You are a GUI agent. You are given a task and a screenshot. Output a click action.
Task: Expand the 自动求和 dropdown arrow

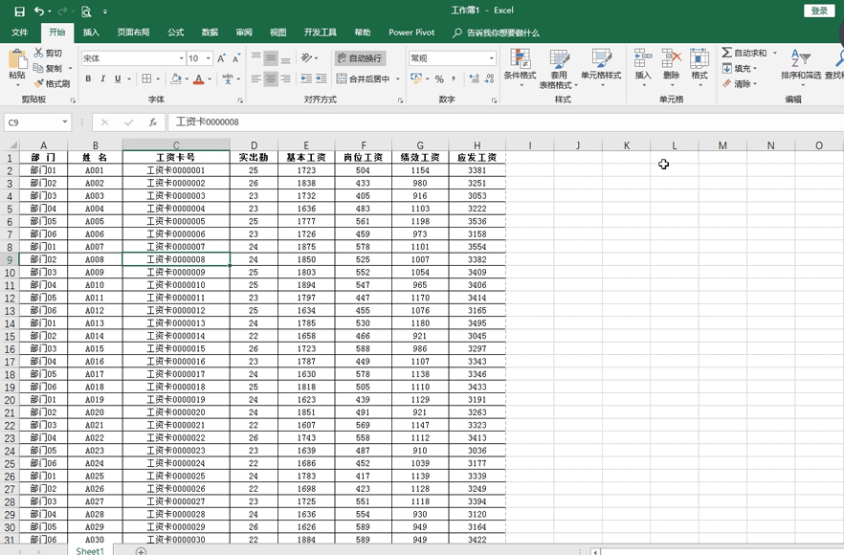775,53
